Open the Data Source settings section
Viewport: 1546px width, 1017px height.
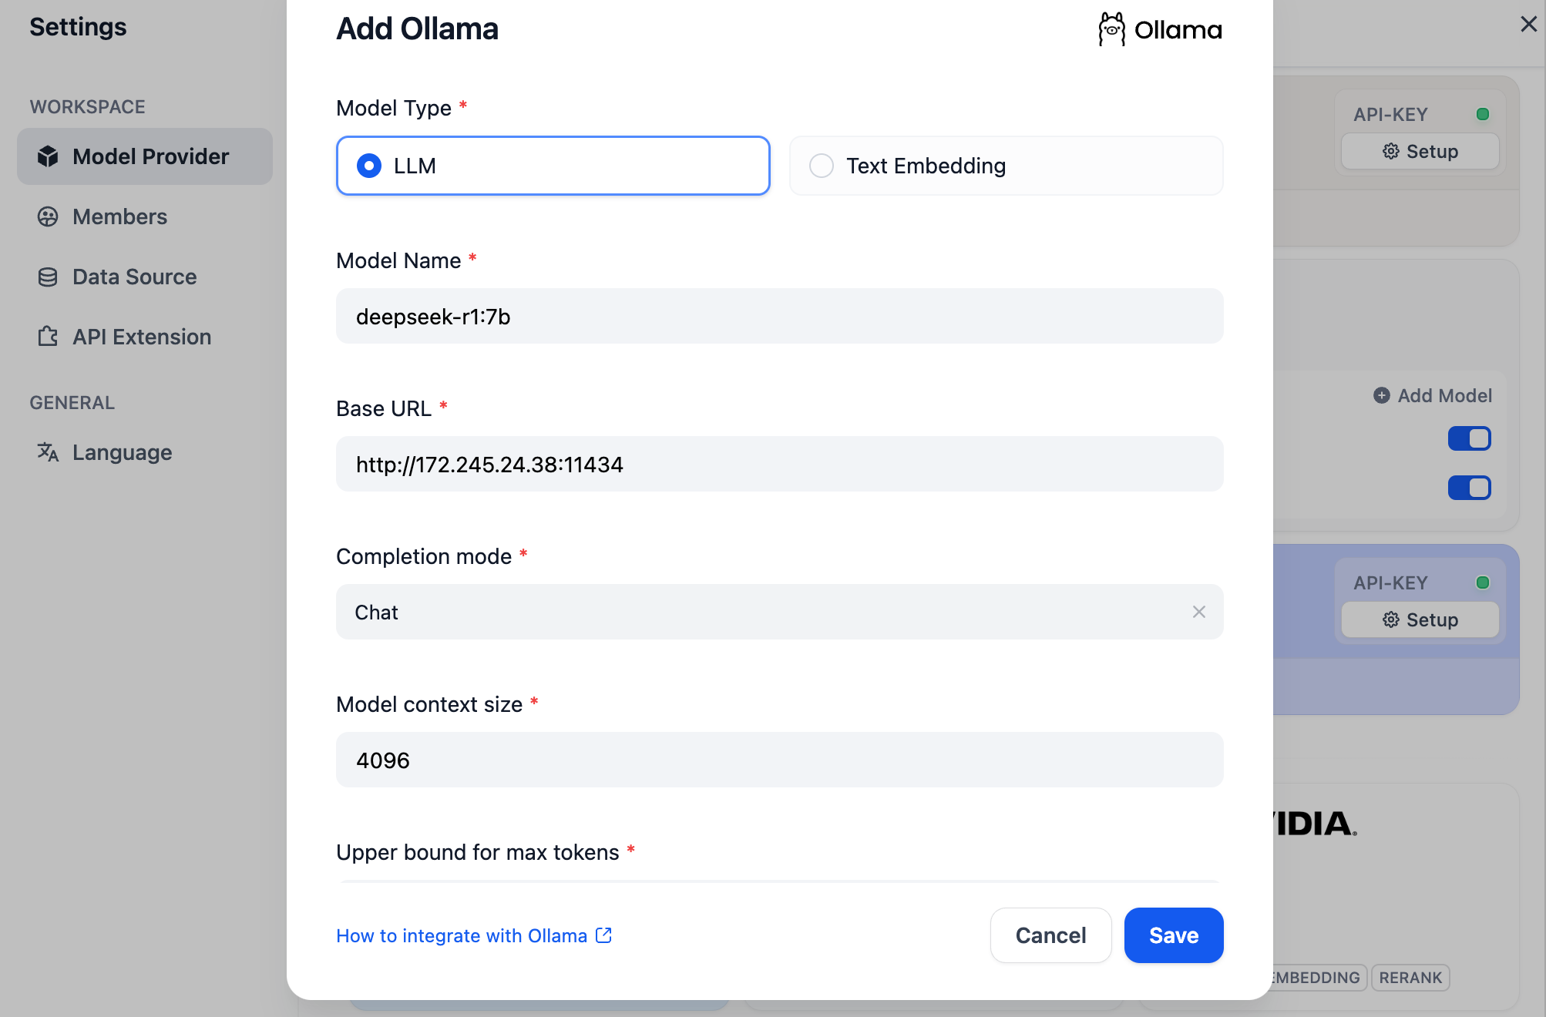[x=134, y=277]
